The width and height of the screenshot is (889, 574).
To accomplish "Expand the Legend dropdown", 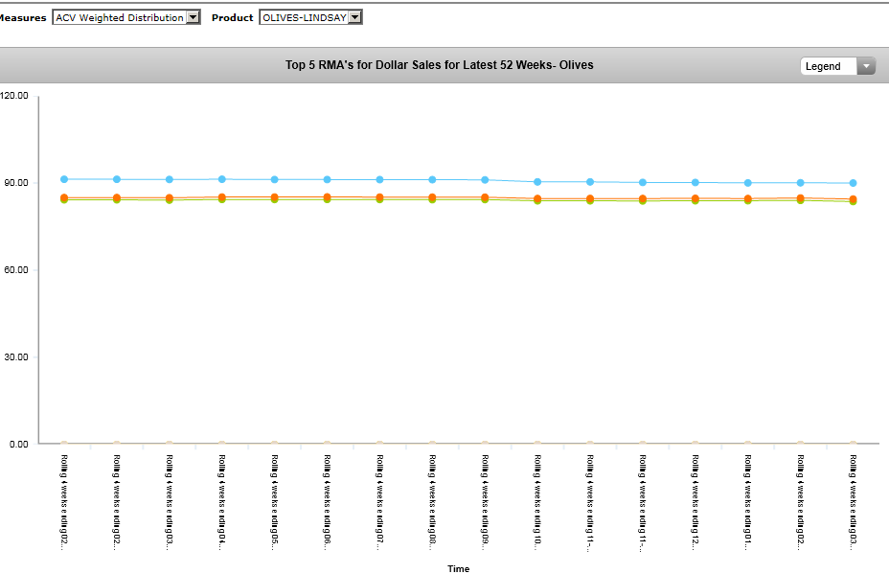I will pyautogui.click(x=837, y=66).
